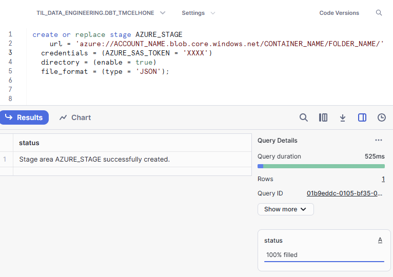Viewport: 393px width, 277px height.
Task: Select the status column header
Action: (29, 143)
